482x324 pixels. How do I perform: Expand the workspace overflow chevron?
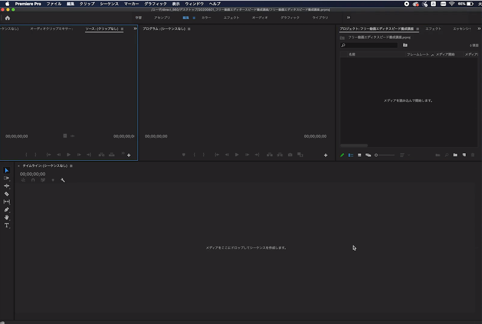(x=349, y=17)
